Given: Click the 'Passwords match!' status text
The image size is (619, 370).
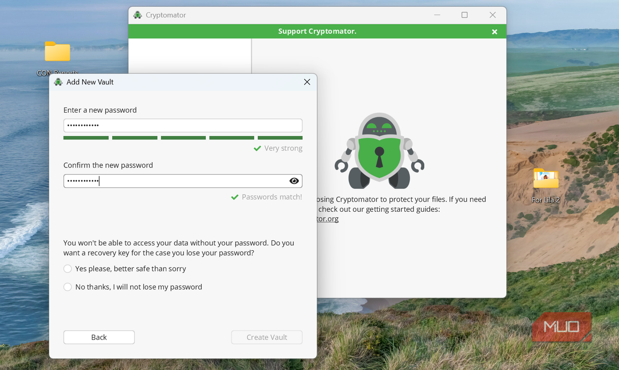Looking at the screenshot, I should (272, 197).
